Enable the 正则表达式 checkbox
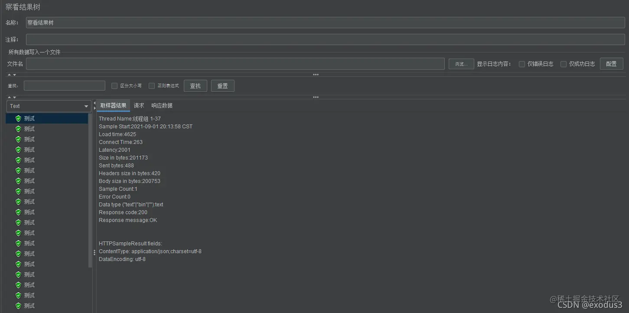Image resolution: width=629 pixels, height=313 pixels. coord(152,86)
